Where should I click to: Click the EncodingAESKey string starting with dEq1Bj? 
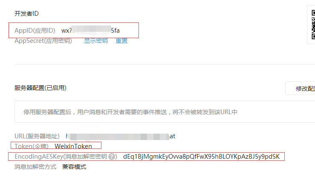click(201, 157)
